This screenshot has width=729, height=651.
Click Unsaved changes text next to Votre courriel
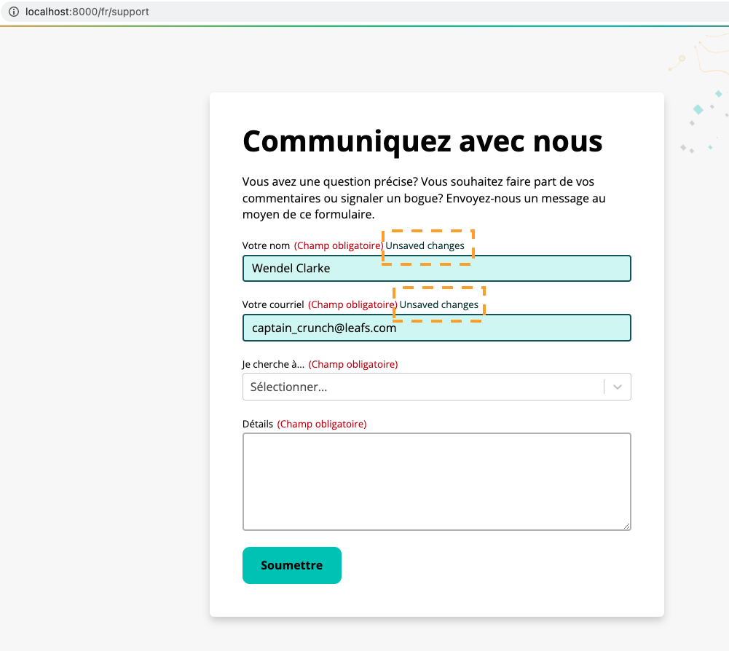[x=439, y=304]
